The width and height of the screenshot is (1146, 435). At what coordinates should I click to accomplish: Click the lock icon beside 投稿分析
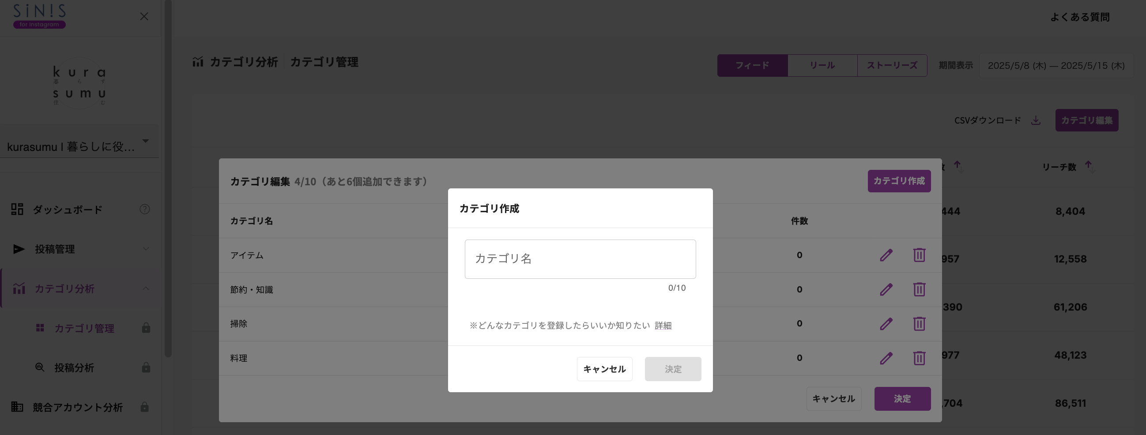pyautogui.click(x=146, y=367)
